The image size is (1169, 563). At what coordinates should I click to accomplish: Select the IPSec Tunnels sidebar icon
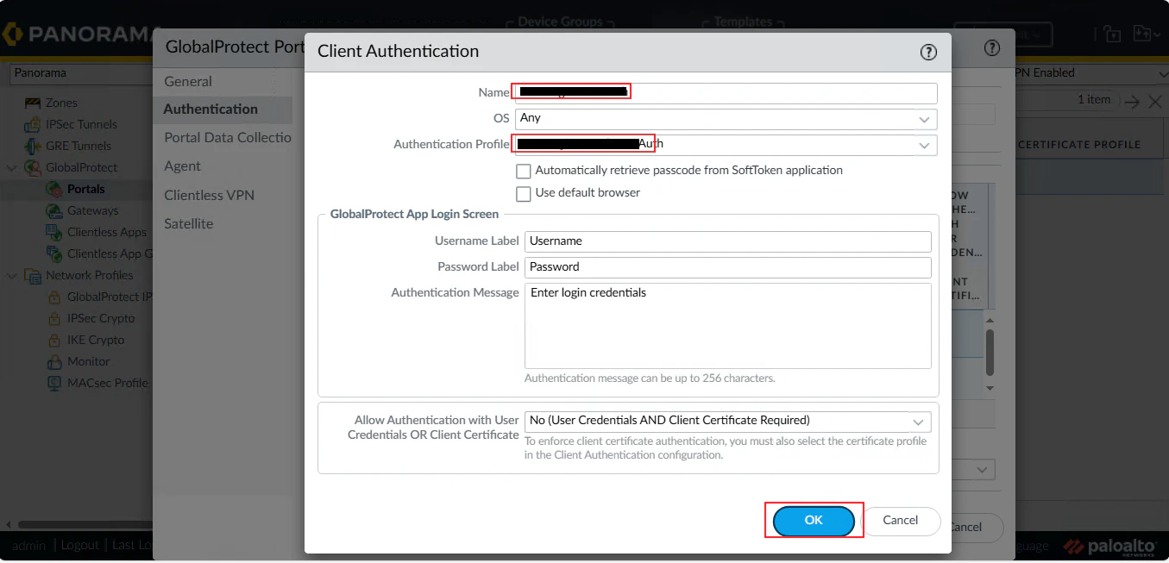coord(33,124)
